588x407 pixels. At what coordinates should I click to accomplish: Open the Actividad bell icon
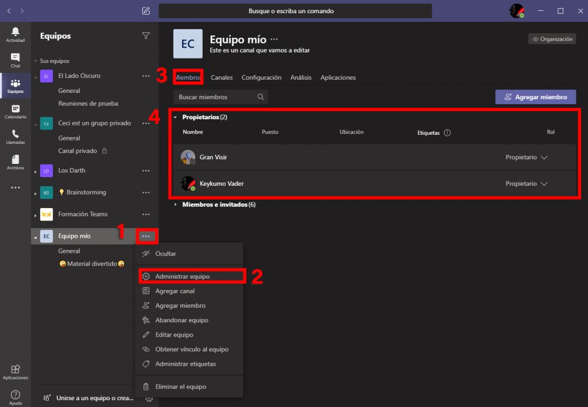[x=16, y=34]
